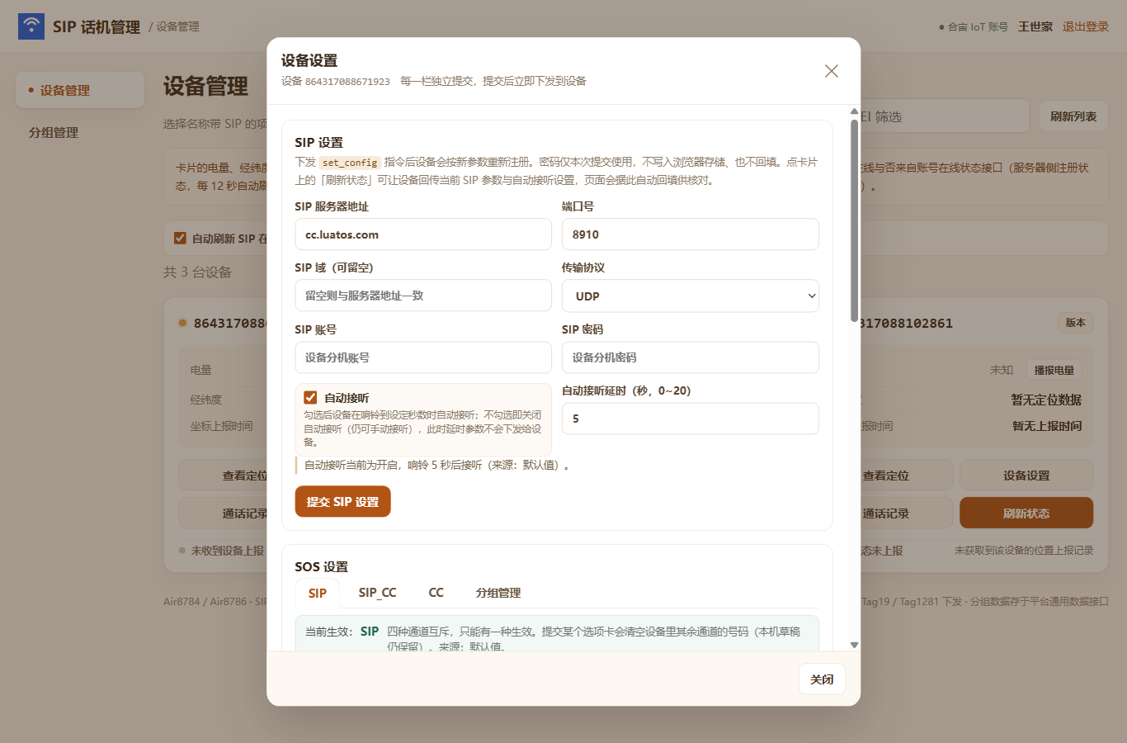Image resolution: width=1127 pixels, height=743 pixels.
Task: Click the 退出登录 link
Action: coord(1086,26)
